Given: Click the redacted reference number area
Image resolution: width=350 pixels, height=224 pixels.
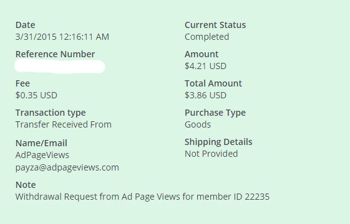Looking at the screenshot, I should 60,67.
